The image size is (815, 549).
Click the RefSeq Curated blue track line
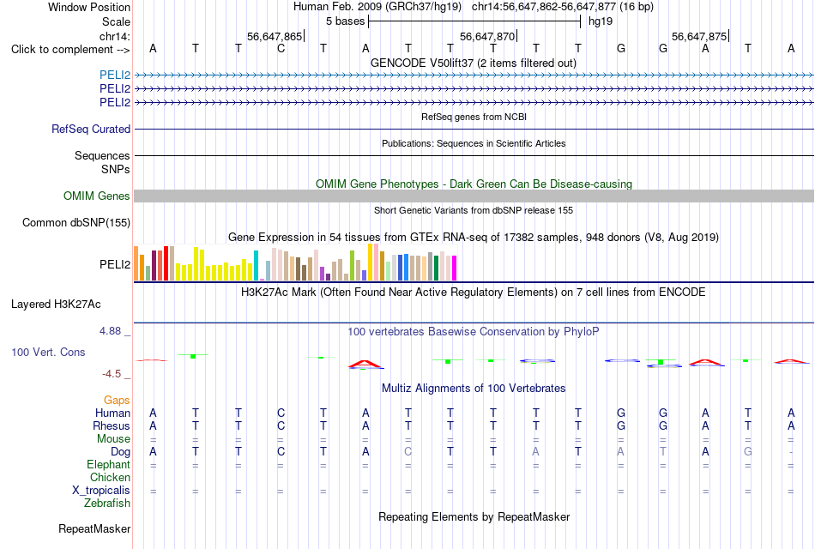pyautogui.click(x=474, y=129)
